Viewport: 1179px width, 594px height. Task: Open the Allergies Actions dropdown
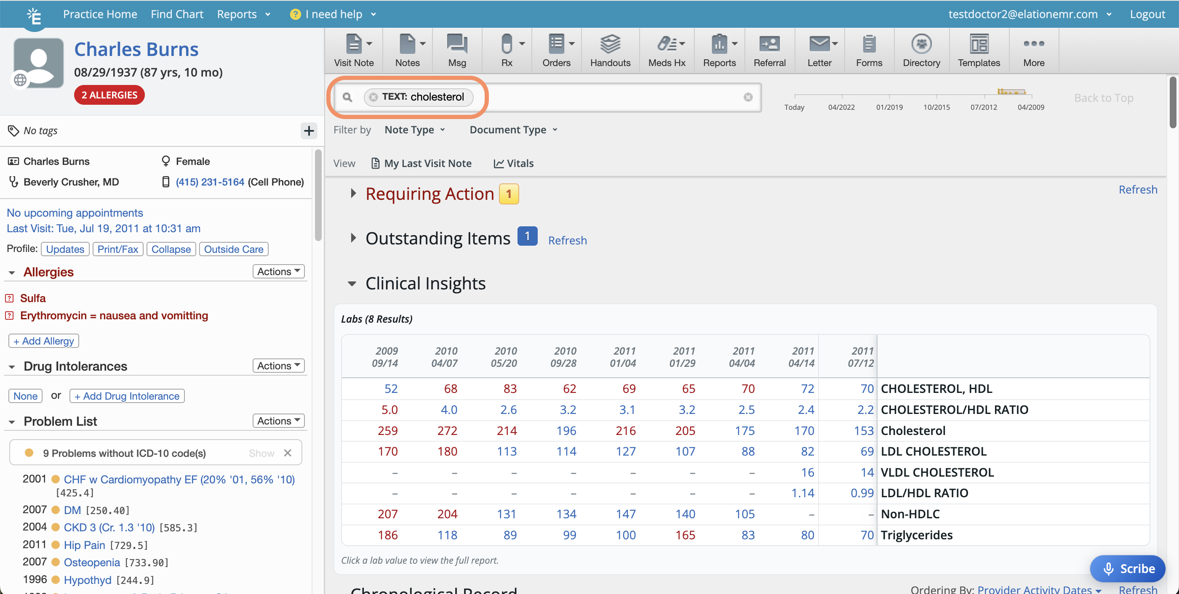tap(278, 271)
